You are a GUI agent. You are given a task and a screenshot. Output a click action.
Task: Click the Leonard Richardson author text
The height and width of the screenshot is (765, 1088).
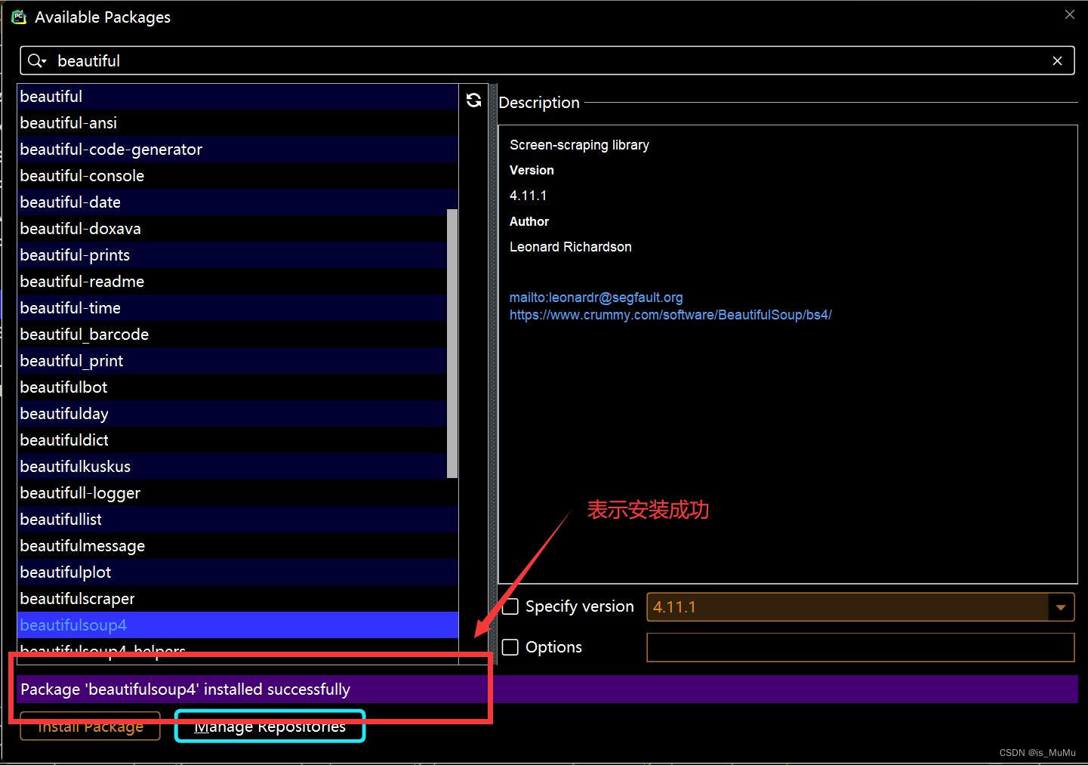pos(571,247)
